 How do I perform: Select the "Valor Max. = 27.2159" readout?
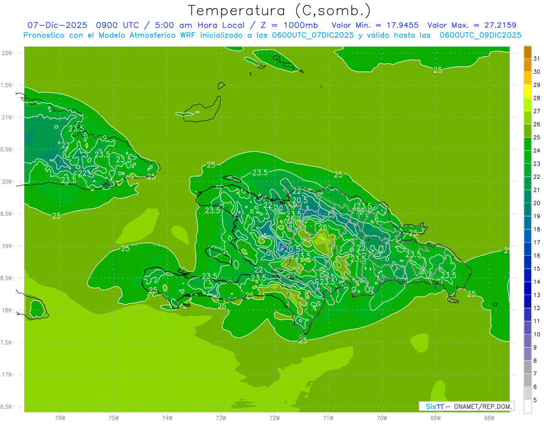(x=472, y=26)
